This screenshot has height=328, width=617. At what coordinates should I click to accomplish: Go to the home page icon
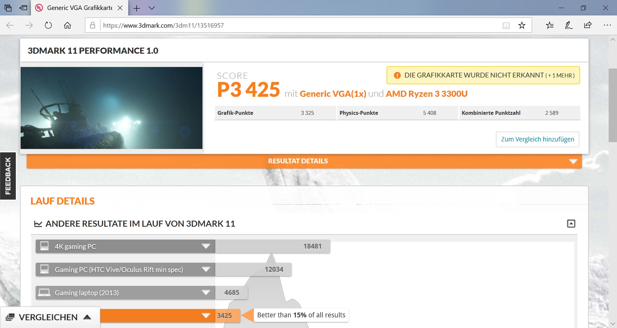point(67,25)
